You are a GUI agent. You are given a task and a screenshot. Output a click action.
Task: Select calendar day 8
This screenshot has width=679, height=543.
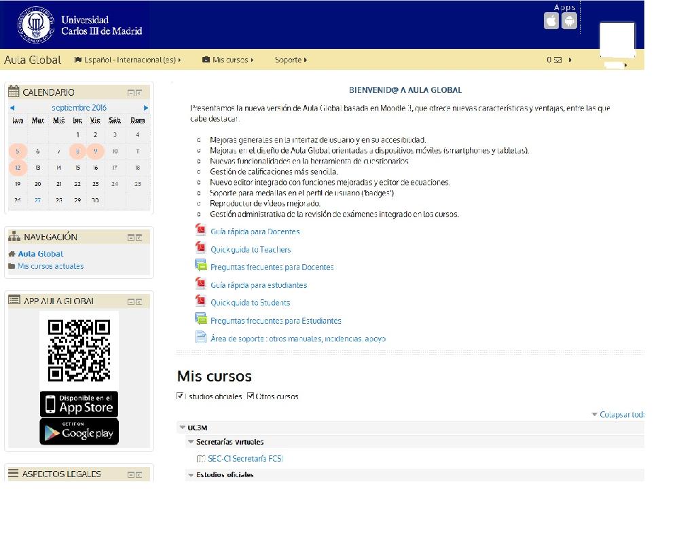tap(77, 151)
